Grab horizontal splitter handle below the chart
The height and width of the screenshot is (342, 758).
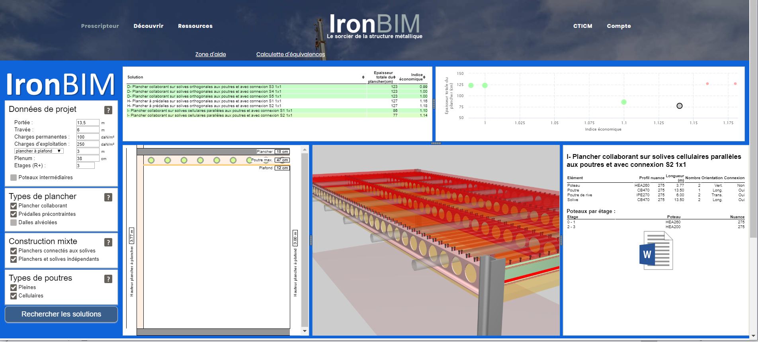click(x=436, y=143)
